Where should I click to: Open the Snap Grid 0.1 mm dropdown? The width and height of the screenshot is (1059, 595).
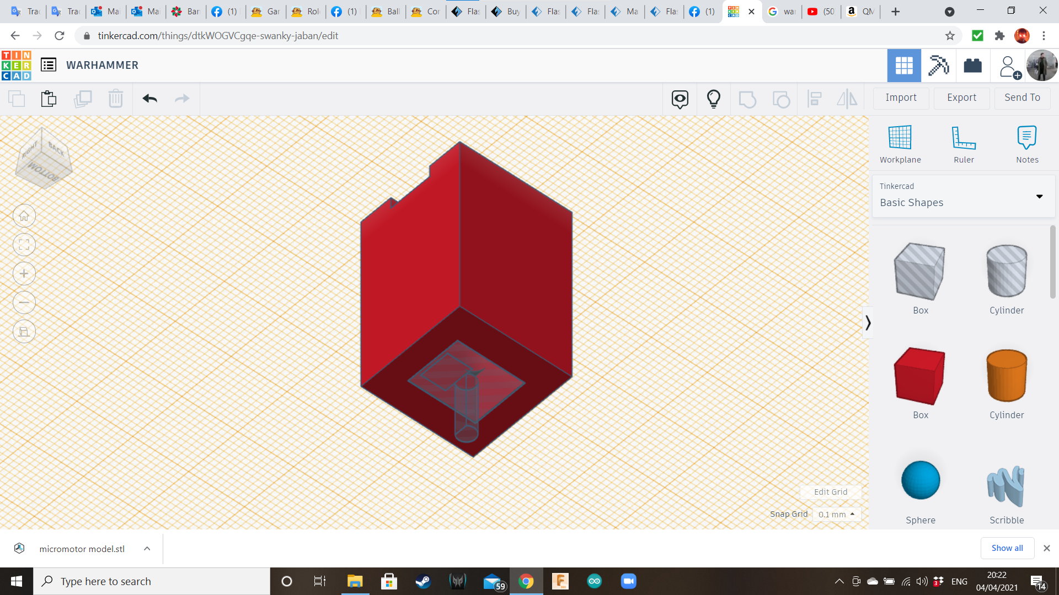[x=836, y=514]
